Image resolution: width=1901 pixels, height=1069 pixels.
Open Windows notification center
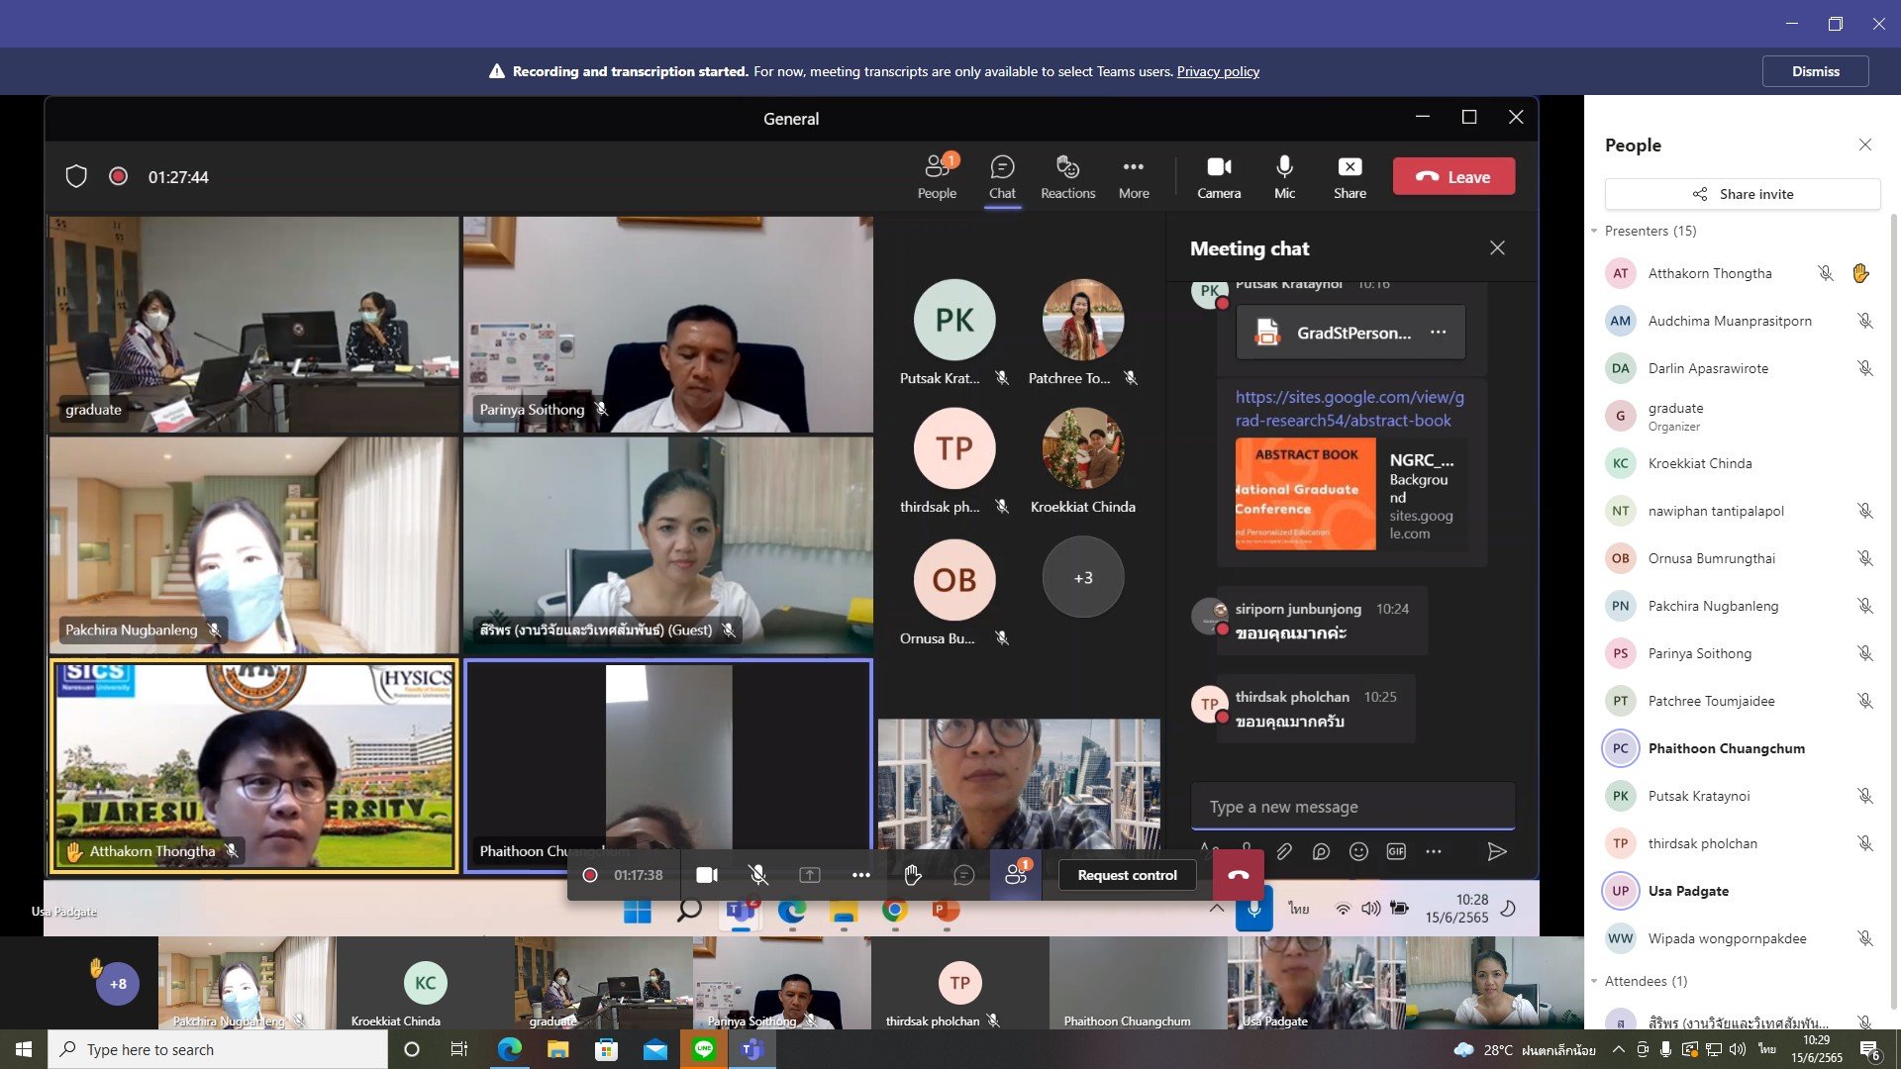click(x=1869, y=1049)
